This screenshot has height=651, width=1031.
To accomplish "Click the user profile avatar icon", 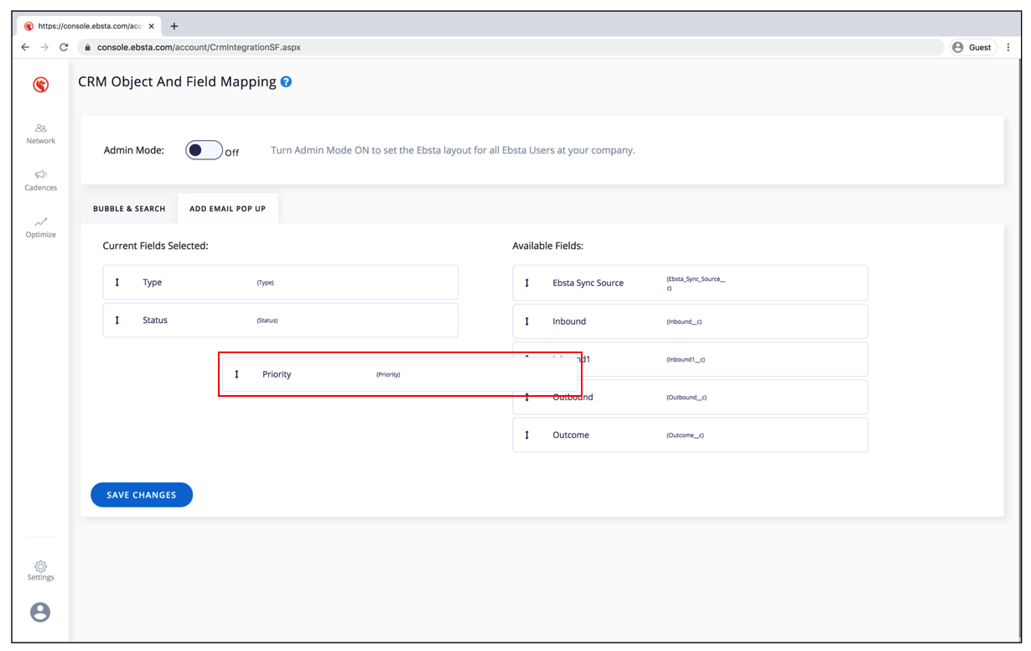I will 40,612.
